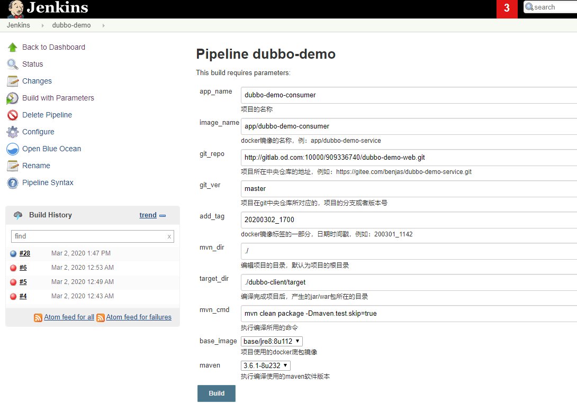Click the Delete Pipeline icon

pyautogui.click(x=13, y=115)
